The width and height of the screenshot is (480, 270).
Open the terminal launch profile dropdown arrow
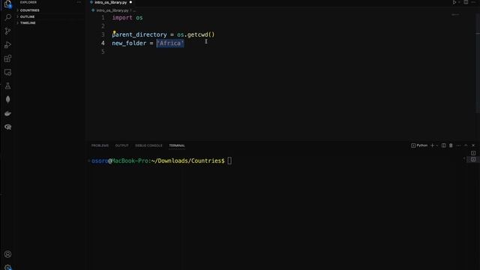coord(436,145)
